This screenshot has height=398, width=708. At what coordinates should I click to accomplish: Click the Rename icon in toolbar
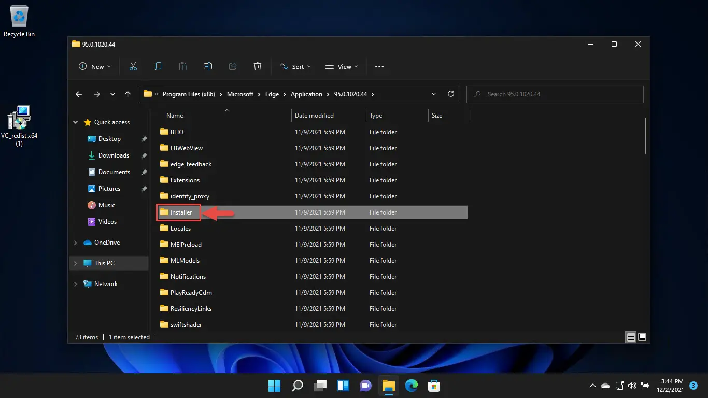click(208, 66)
